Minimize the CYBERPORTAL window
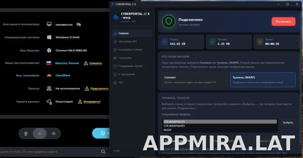Viewport: 303px width, 158px height. click(x=278, y=4)
